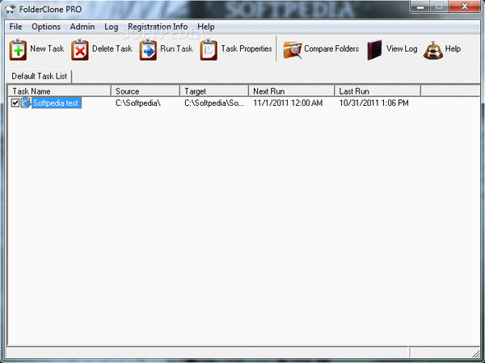Screen dimensions: 485x363
Task: Select the Softpedia test task name
Action: (x=57, y=103)
